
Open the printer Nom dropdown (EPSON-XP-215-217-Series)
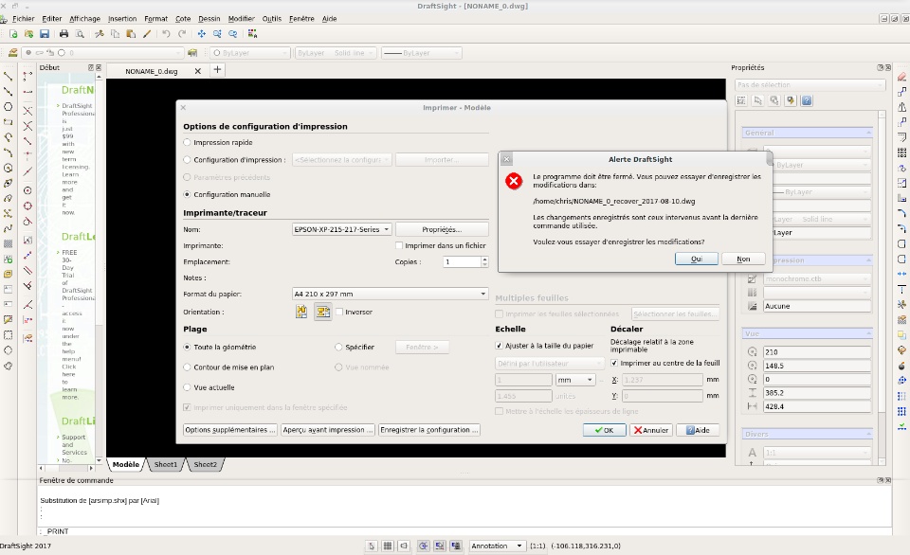(342, 229)
